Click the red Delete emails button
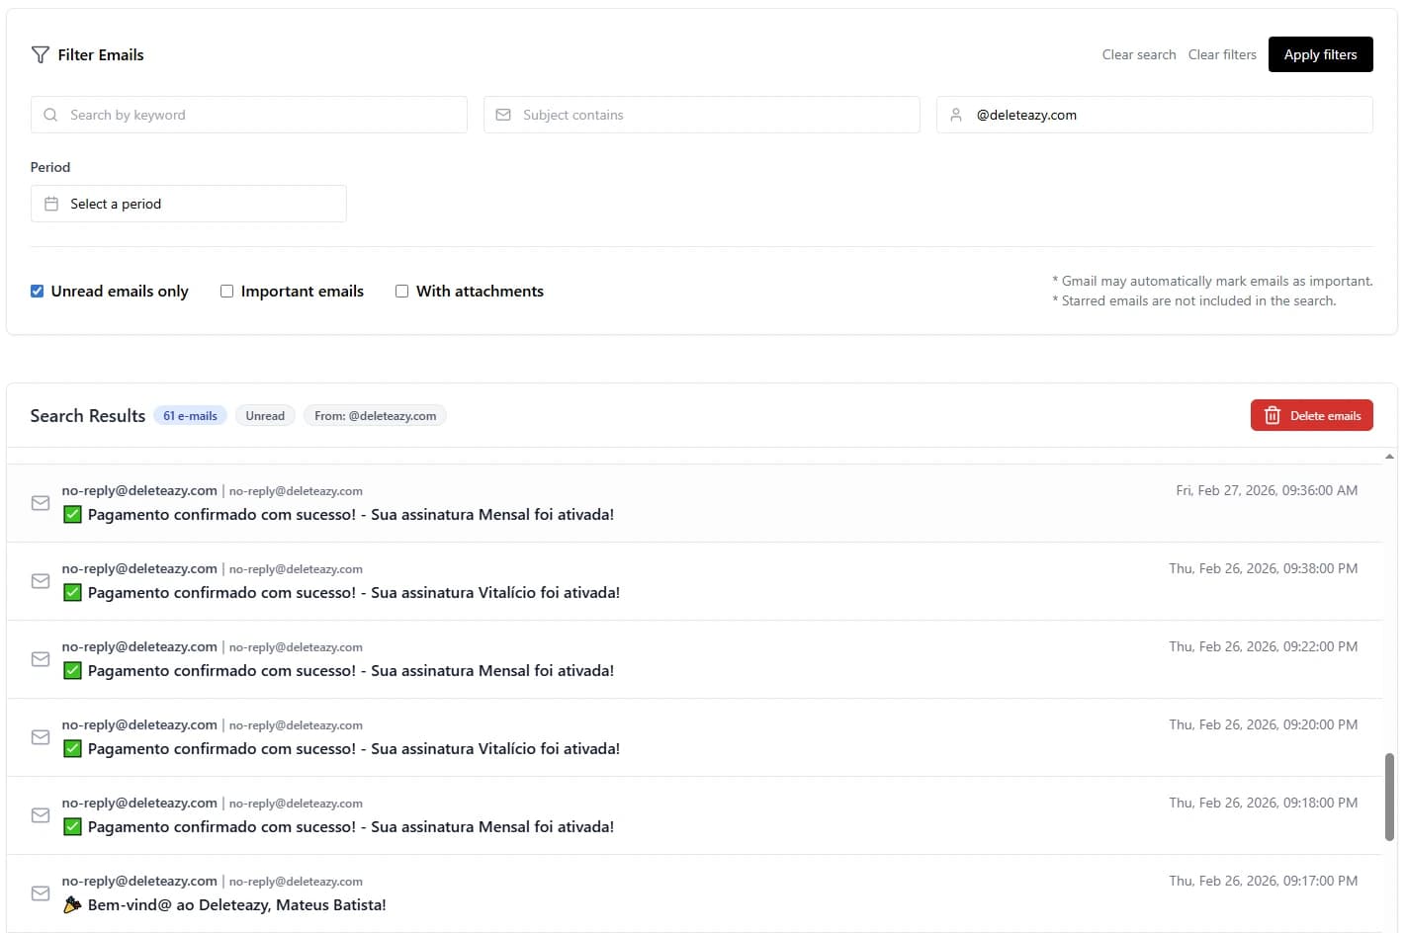 pyautogui.click(x=1311, y=416)
